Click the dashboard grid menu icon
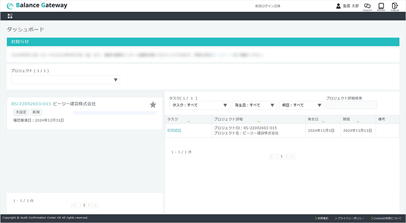The height and width of the screenshot is (223, 406). [x=10, y=16]
